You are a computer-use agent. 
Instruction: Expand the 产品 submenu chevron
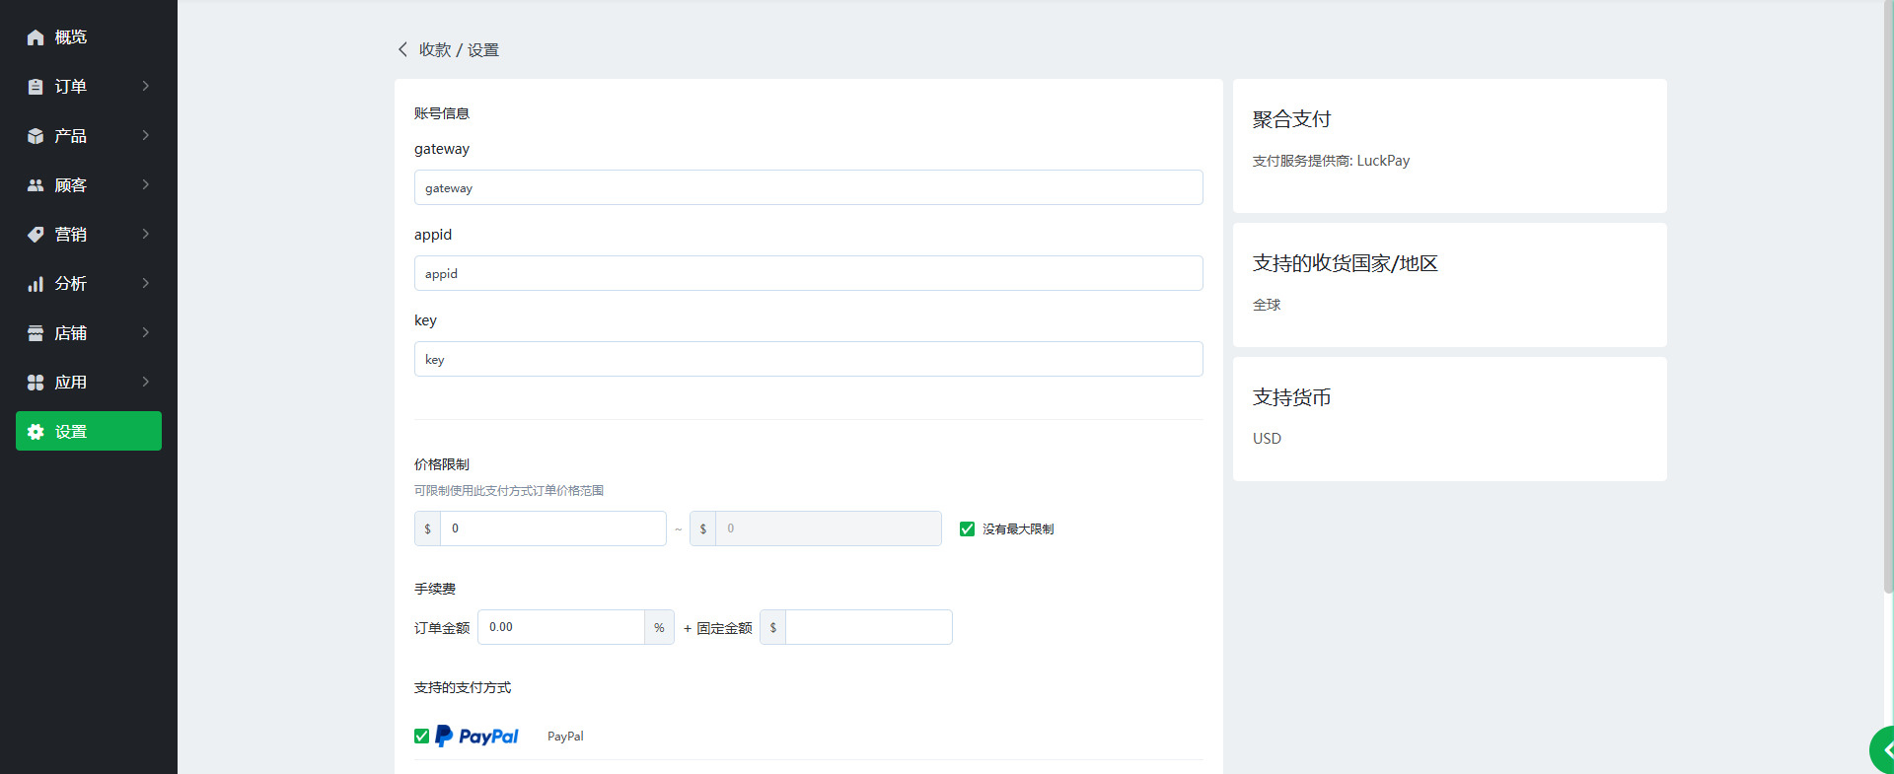146,135
